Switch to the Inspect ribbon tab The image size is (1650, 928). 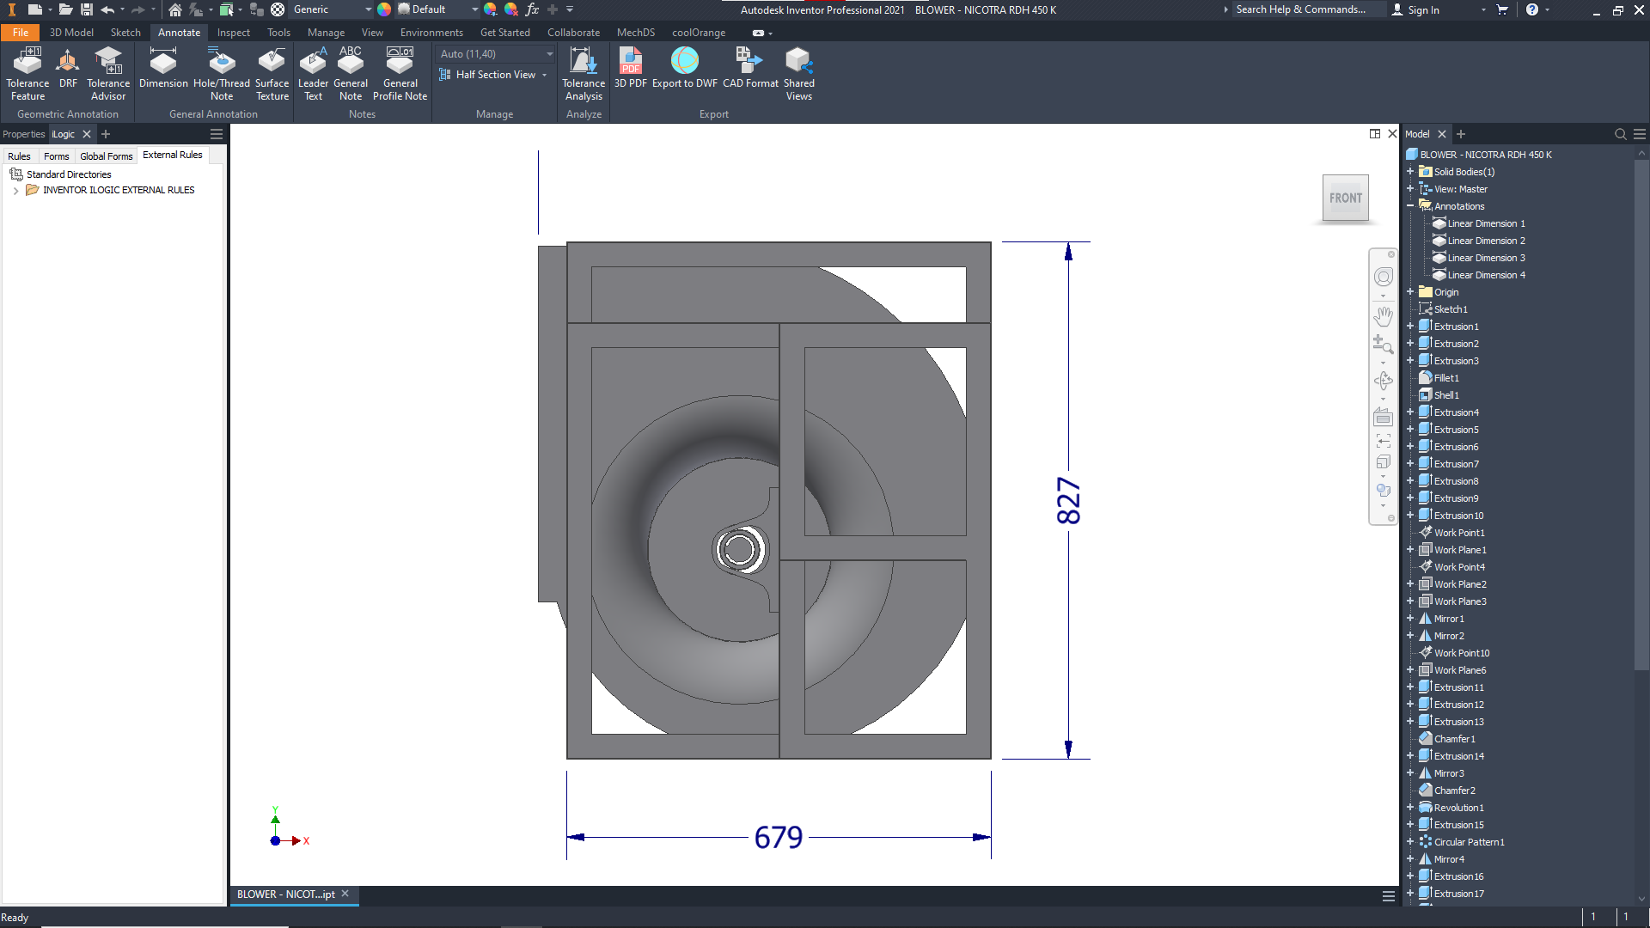233,33
